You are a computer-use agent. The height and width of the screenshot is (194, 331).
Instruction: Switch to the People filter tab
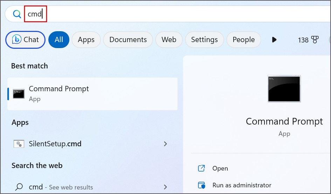243,40
